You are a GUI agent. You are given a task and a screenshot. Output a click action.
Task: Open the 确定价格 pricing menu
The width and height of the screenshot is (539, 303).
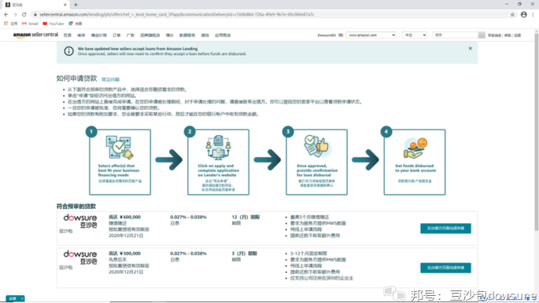tap(98, 35)
